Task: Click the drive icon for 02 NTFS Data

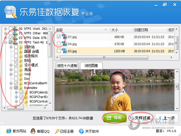Action: click(x=15, y=38)
